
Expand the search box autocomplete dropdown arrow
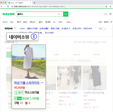[62, 14]
